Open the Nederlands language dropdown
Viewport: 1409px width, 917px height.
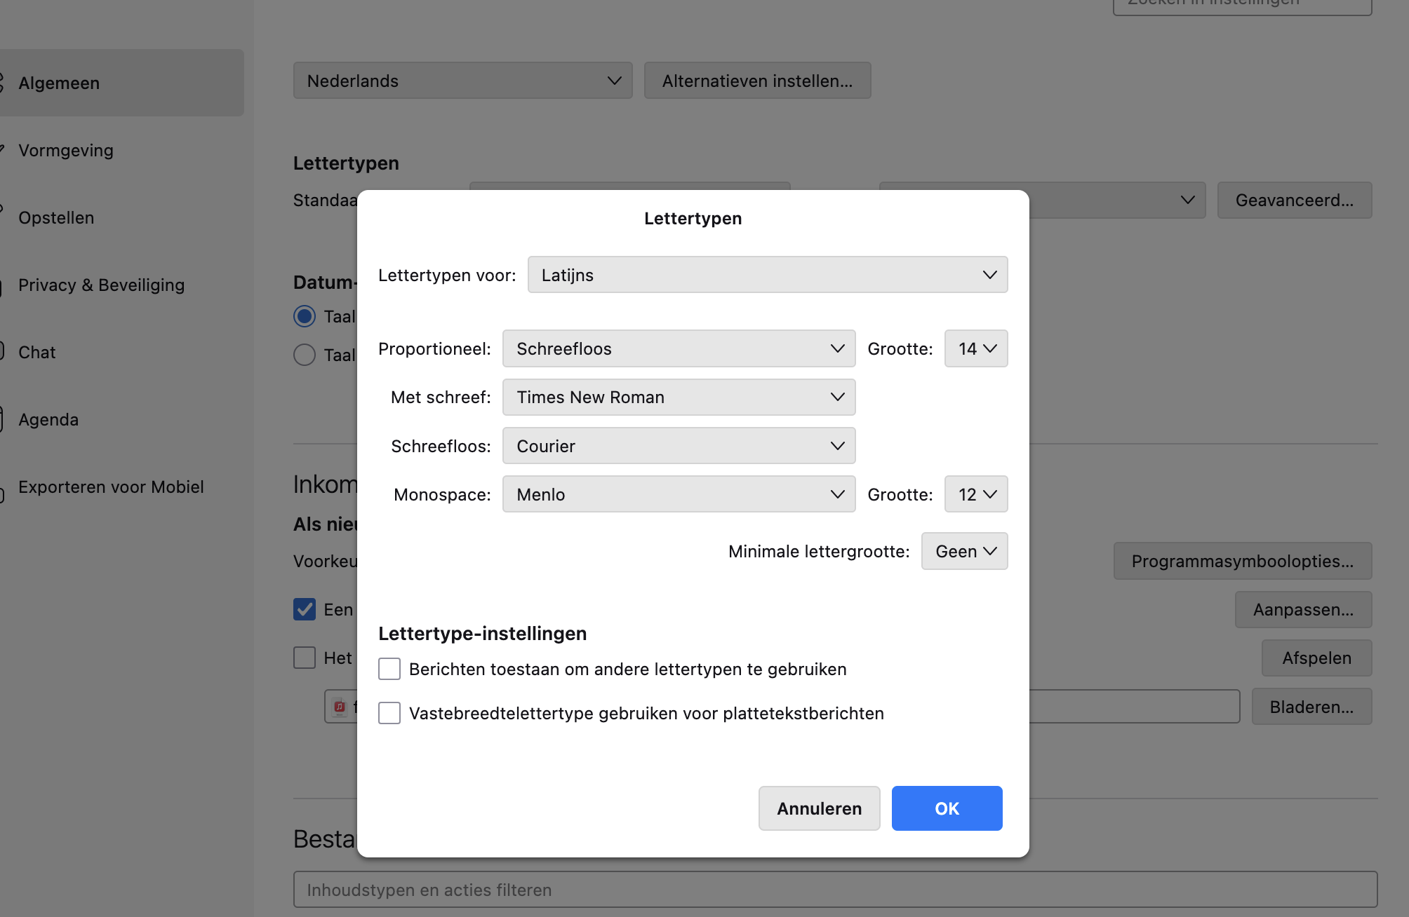click(x=462, y=81)
